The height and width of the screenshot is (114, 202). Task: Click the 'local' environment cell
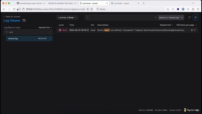[x=93, y=30]
